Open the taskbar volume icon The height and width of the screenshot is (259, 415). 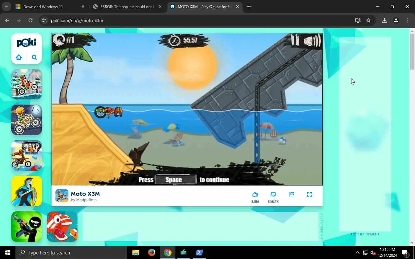pos(373,253)
